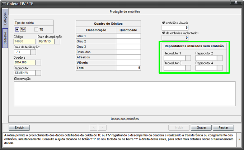This screenshot has width=244, height=150.
Task: Switch to the Cadastro side tab
Action: pyautogui.click(x=5, y=38)
